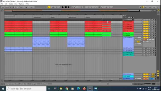Image resolution: width=161 pixels, height=91 pixels.
Task: Toggle Automation Arm icon
Action: 75,7
